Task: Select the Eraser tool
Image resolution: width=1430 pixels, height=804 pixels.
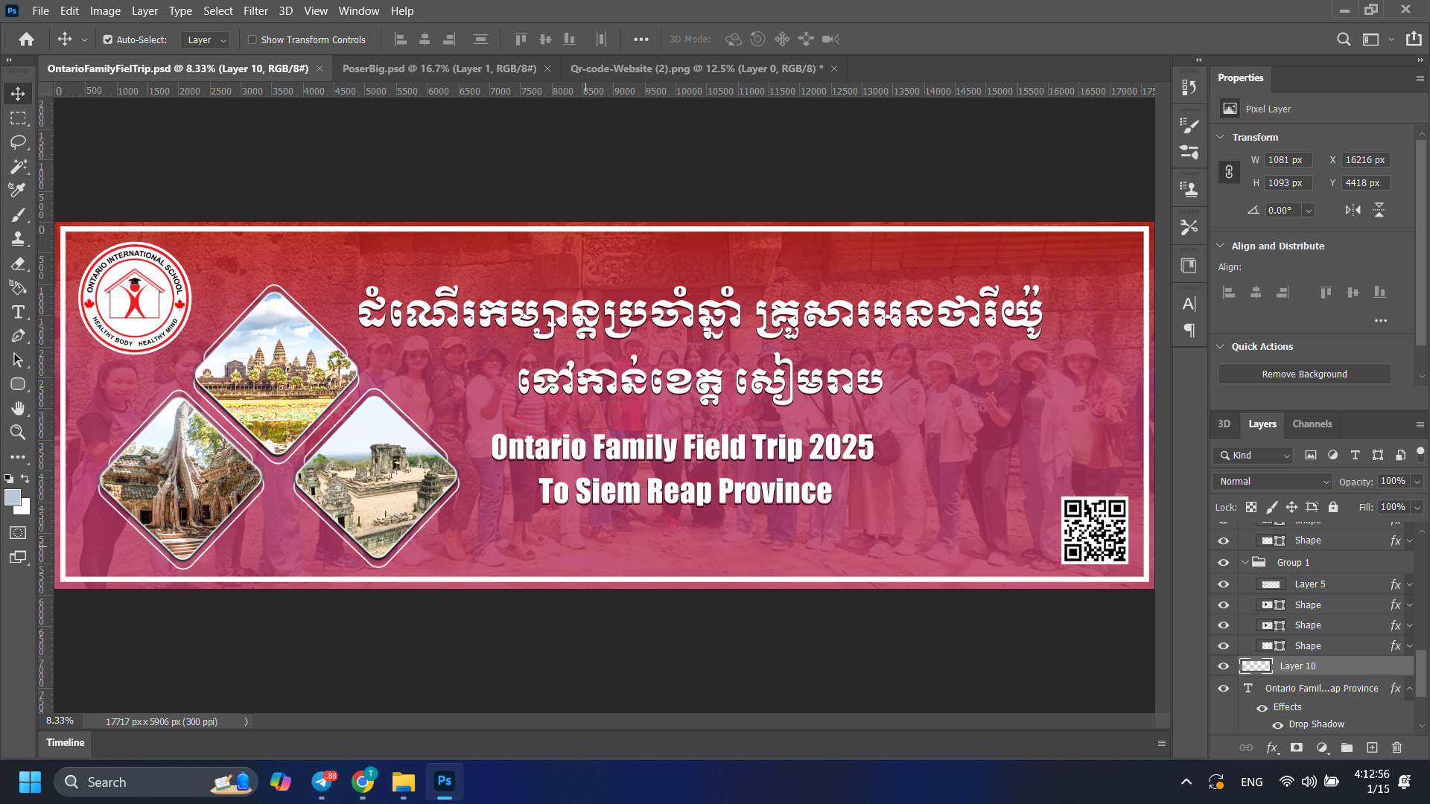Action: pos(18,264)
